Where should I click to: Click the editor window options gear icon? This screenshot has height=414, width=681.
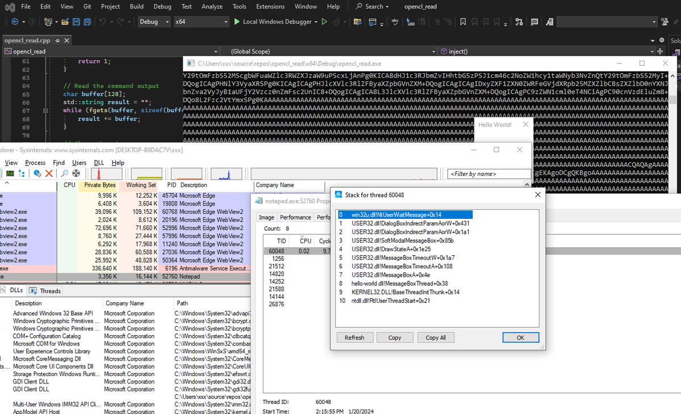pyautogui.click(x=661, y=40)
